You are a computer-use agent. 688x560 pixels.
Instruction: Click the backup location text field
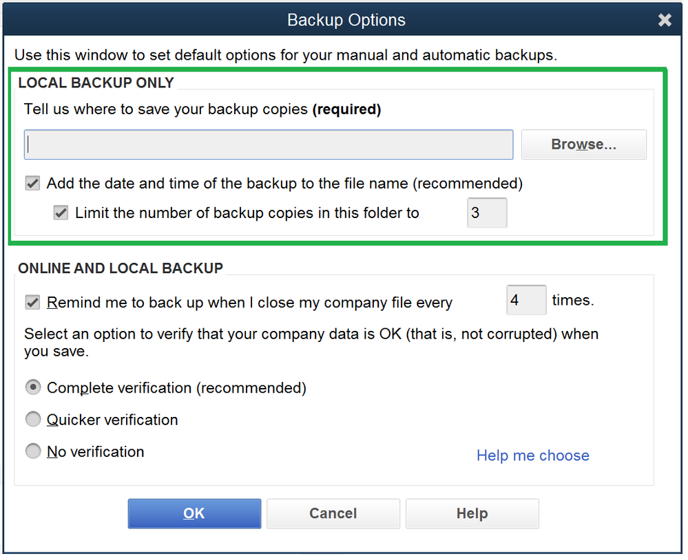269,144
